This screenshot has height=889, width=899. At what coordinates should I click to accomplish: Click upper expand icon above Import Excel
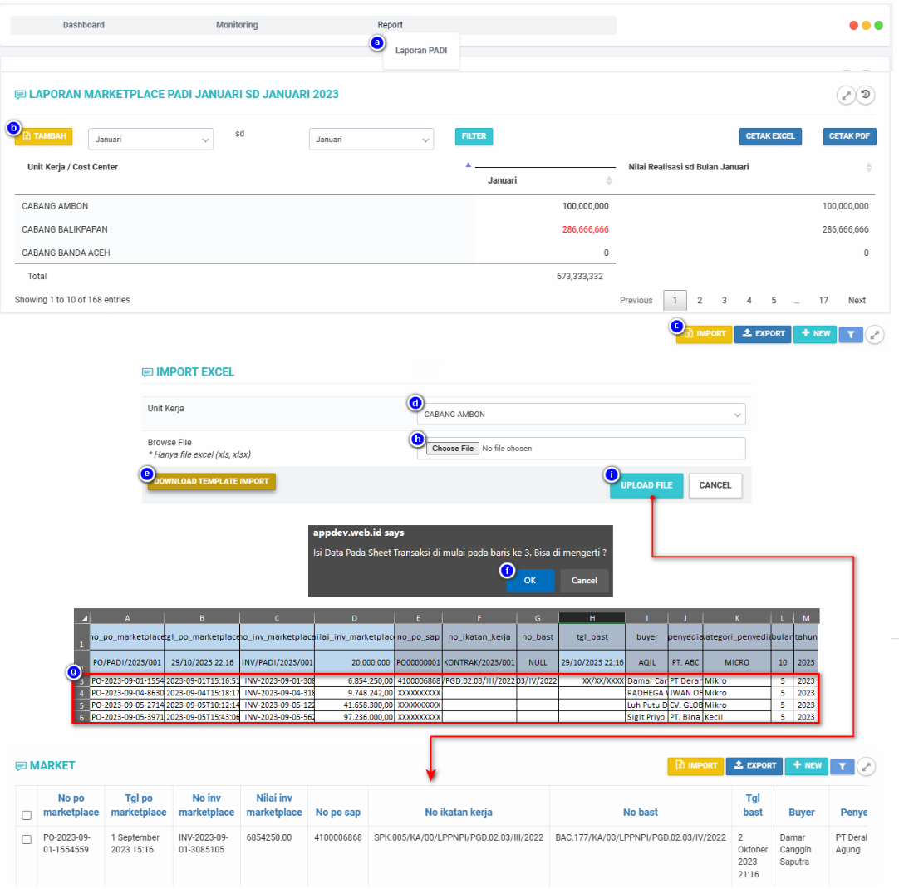point(874,335)
